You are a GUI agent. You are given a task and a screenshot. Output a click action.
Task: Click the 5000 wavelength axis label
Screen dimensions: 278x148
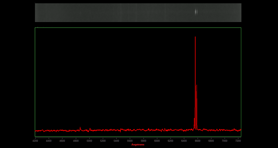coord(89,141)
